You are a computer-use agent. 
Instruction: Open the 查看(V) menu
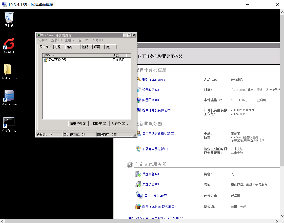point(70,40)
